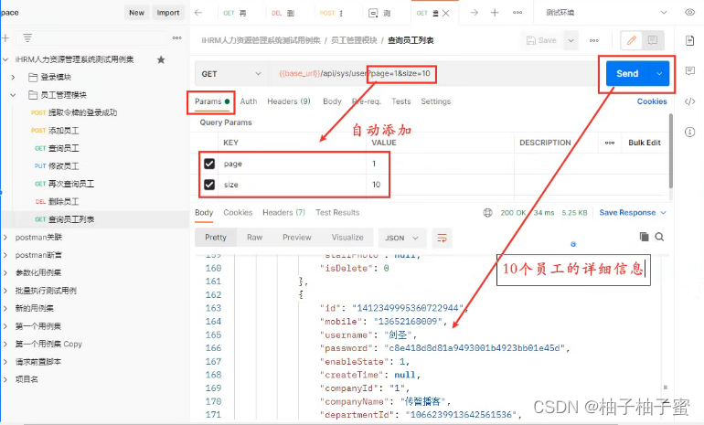Click the Import button
Viewport: 704px width, 425px height.
(x=168, y=13)
